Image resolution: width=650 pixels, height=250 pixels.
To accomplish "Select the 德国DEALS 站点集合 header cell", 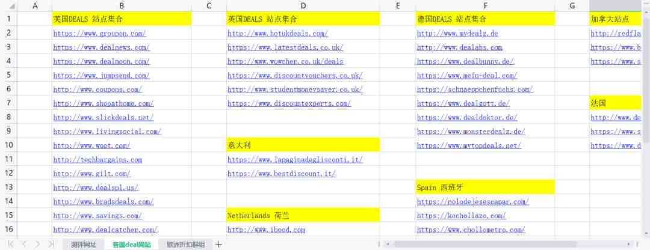I will (485, 19).
